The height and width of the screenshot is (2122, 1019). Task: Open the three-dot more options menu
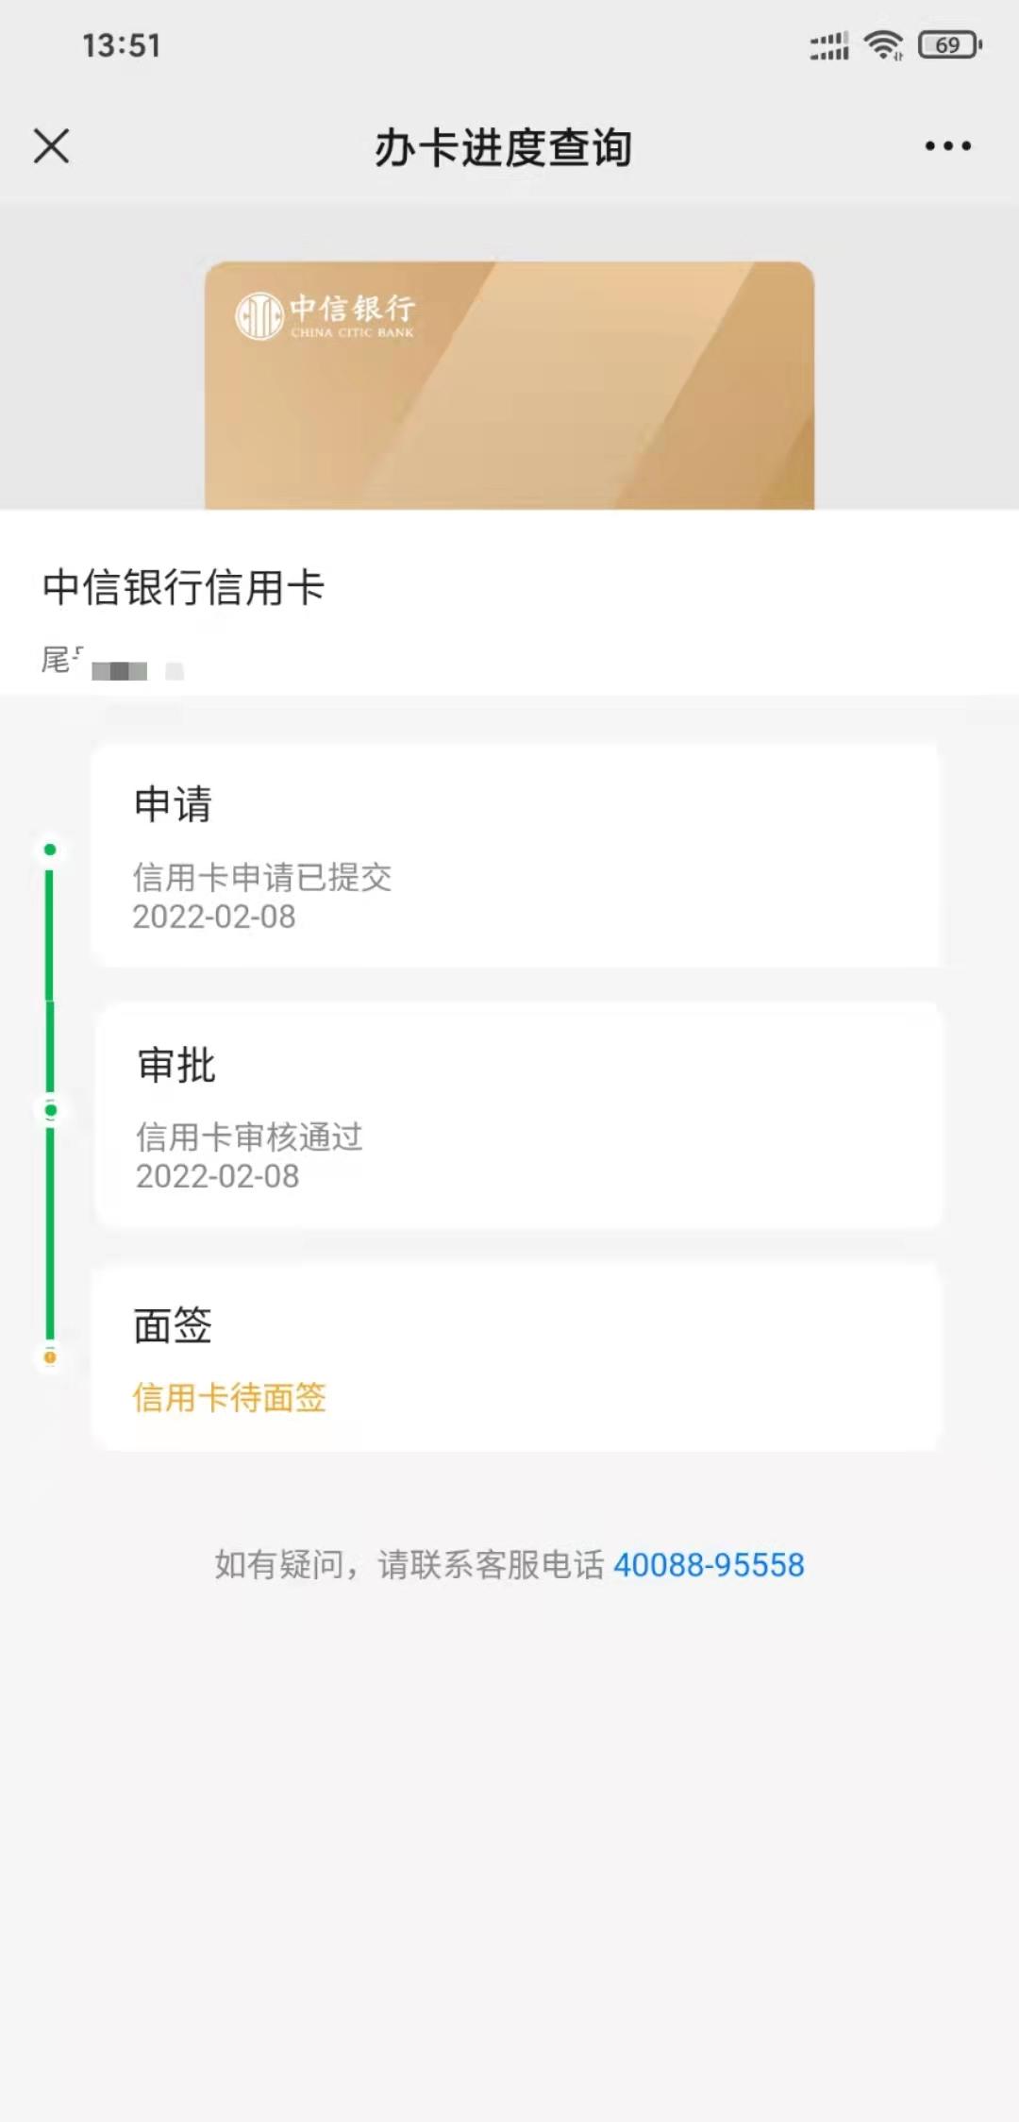pyautogui.click(x=947, y=145)
